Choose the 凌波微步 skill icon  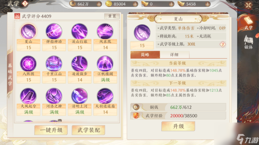pos(80,64)
